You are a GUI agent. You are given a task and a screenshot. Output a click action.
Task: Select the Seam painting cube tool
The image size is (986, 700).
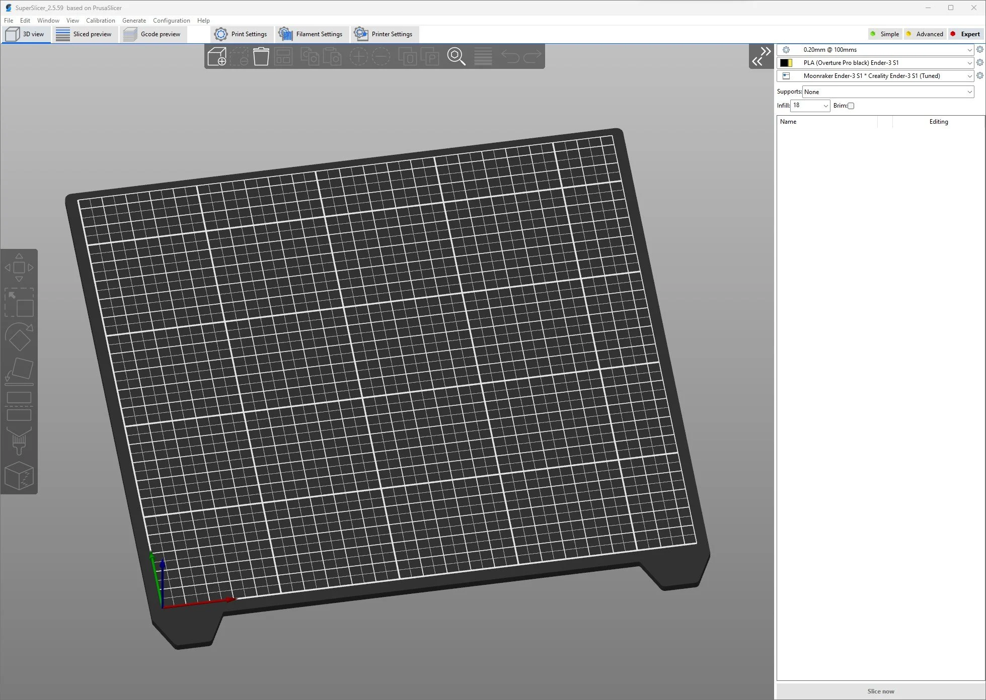(19, 476)
